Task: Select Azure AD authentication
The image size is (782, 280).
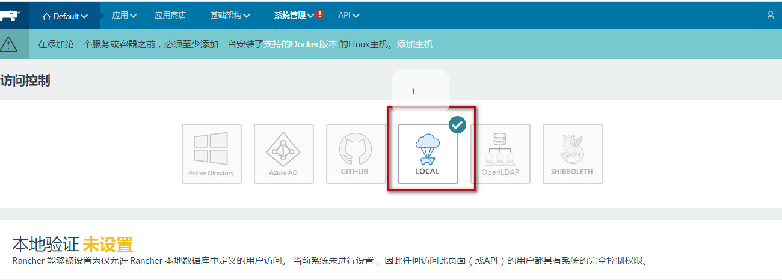Action: (283, 154)
